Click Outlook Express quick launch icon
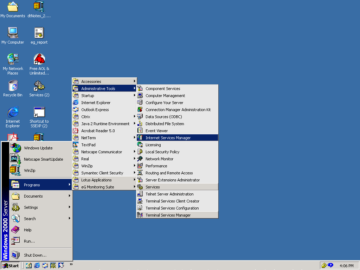Screen dimensions: 360x270 (x=45, y=266)
